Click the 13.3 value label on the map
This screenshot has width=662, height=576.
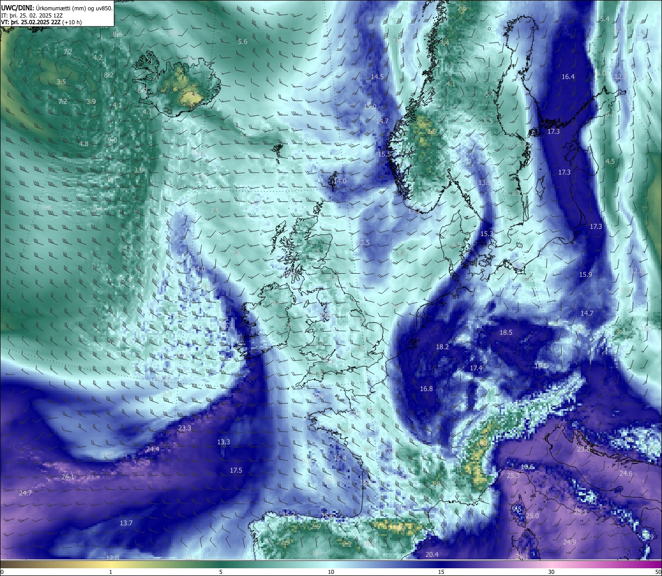pos(223,442)
